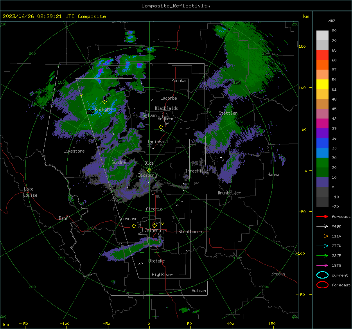
Task: Click the yellow diamond marker near Cochrane
Action: pyautogui.click(x=134, y=226)
